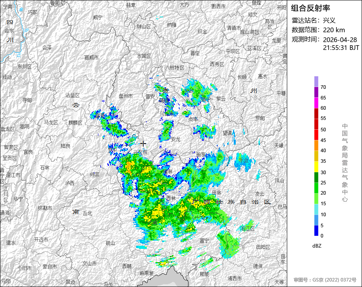
Task: Click the 马龙区 map label
Action: pyautogui.click(x=51, y=122)
